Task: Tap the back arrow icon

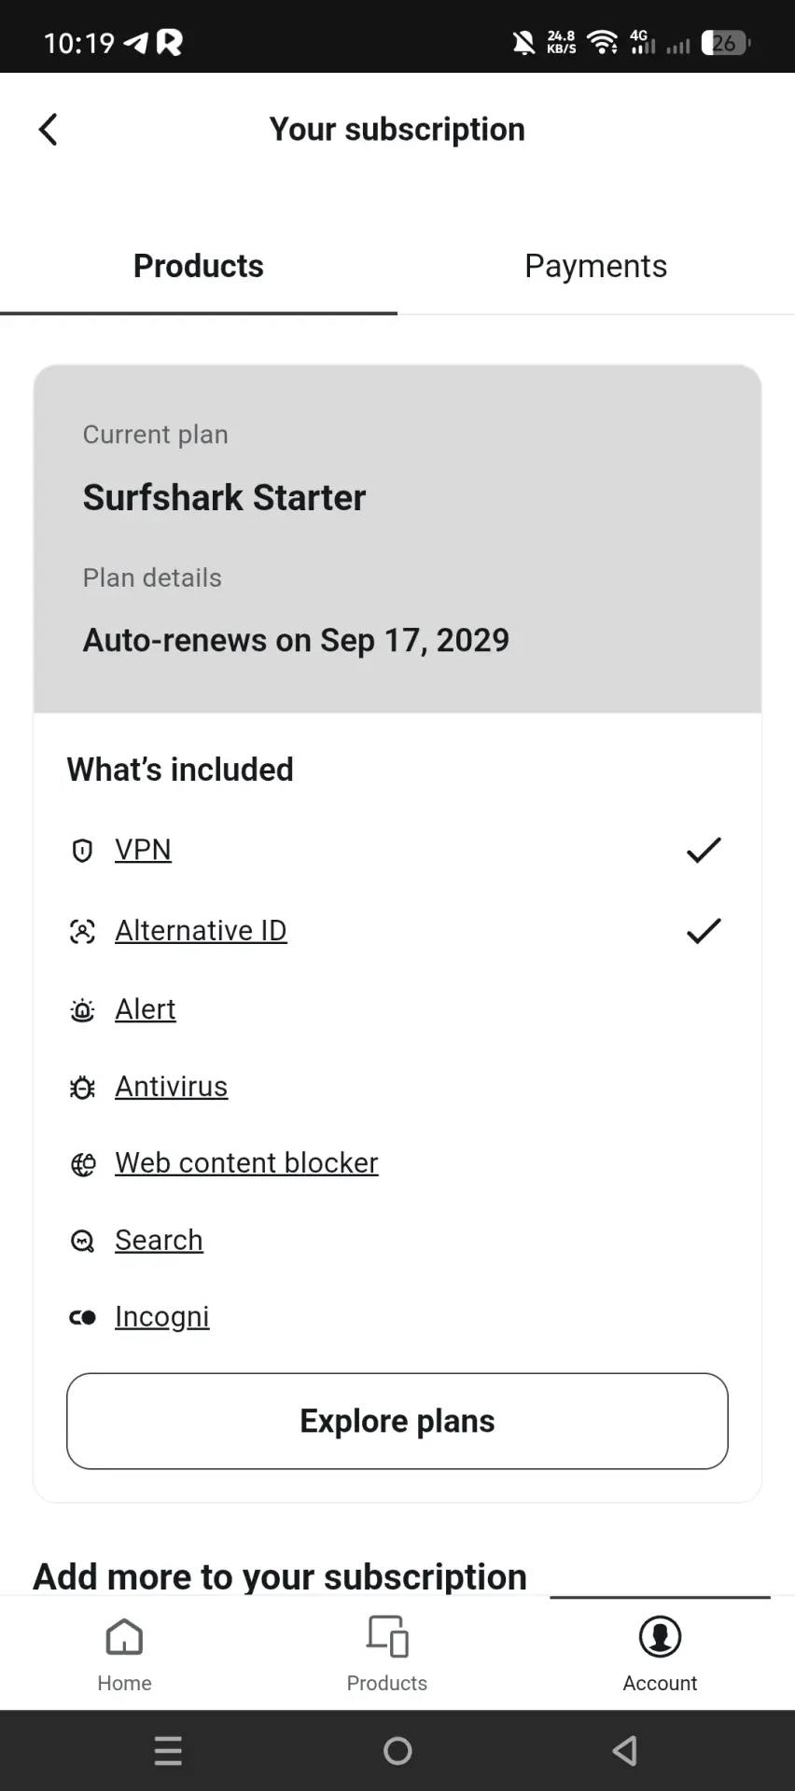Action: tap(49, 130)
